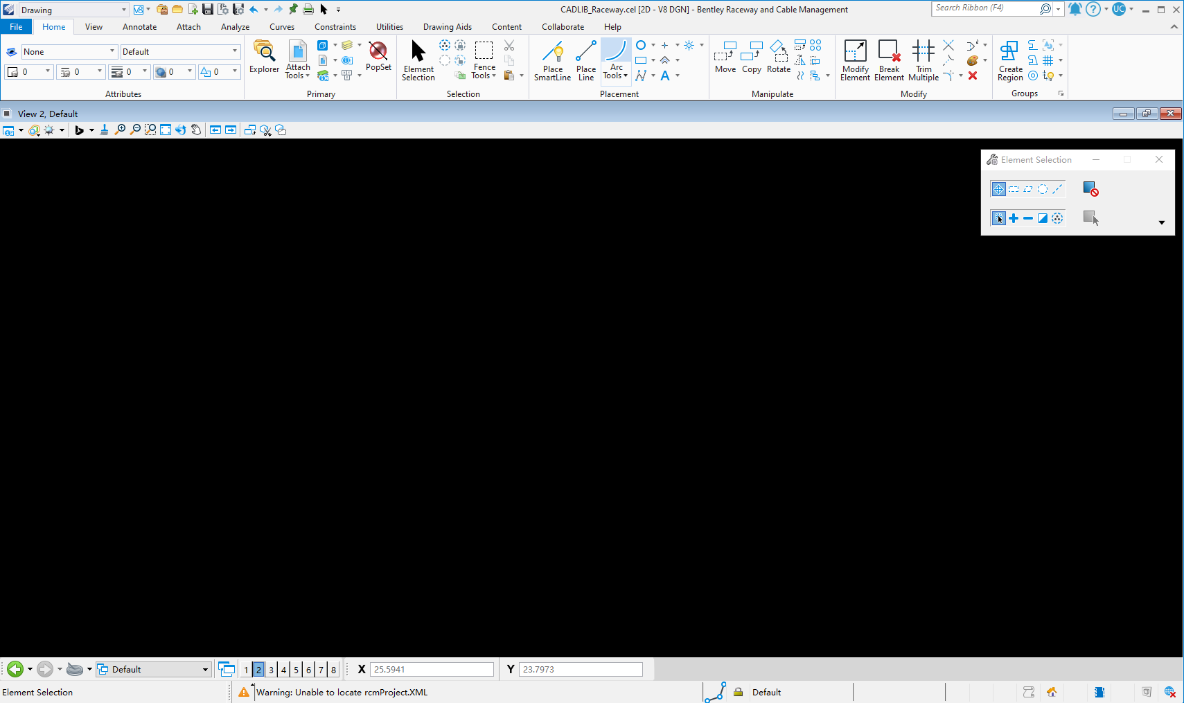The width and height of the screenshot is (1184, 703).
Task: Expand Element Selection dialog extended settings arrow
Action: click(1162, 222)
